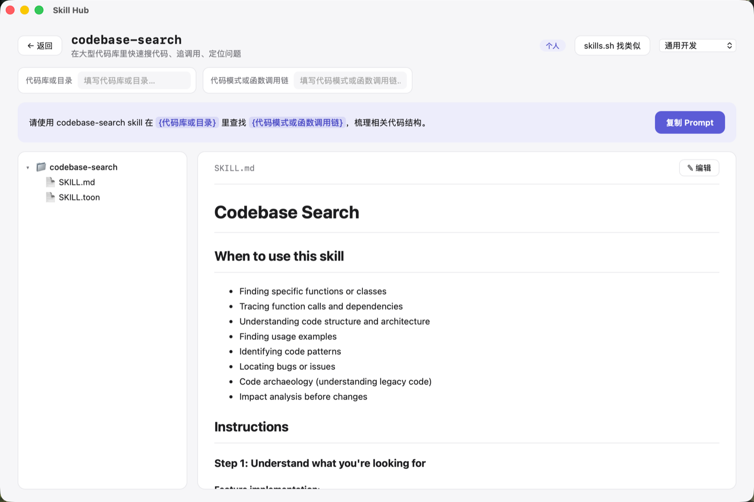Click the codebase-search folder icon
The height and width of the screenshot is (502, 754).
(41, 167)
